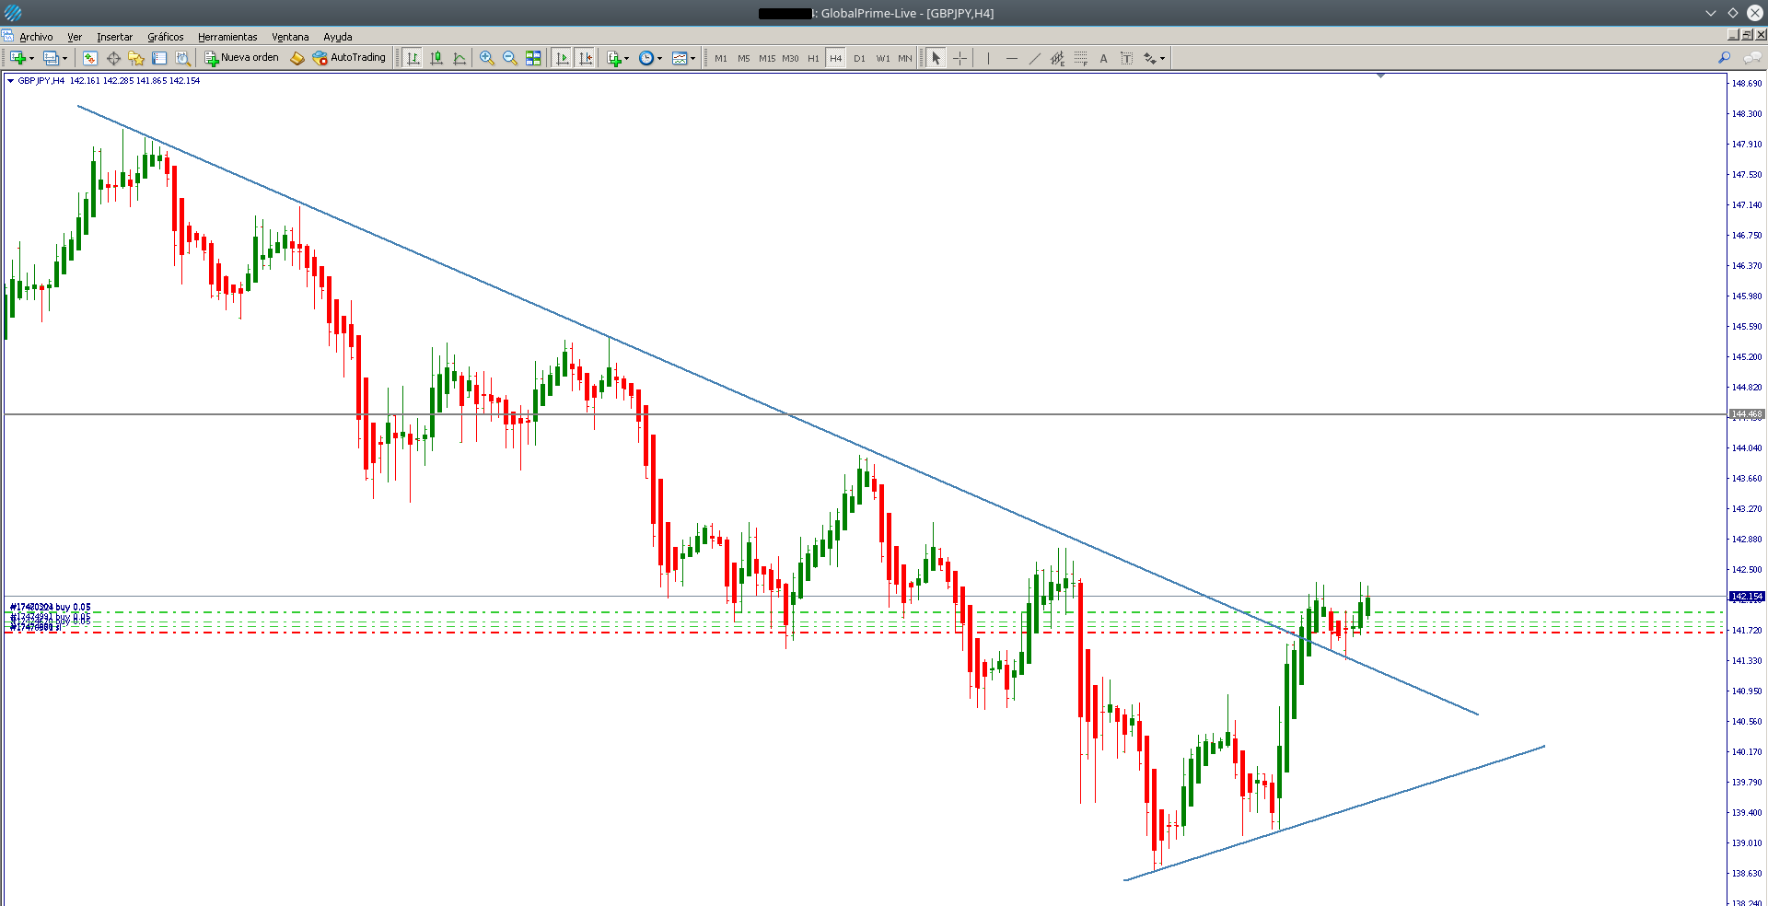Select the M30 timeframe
This screenshot has height=906, width=1768.
(791, 58)
